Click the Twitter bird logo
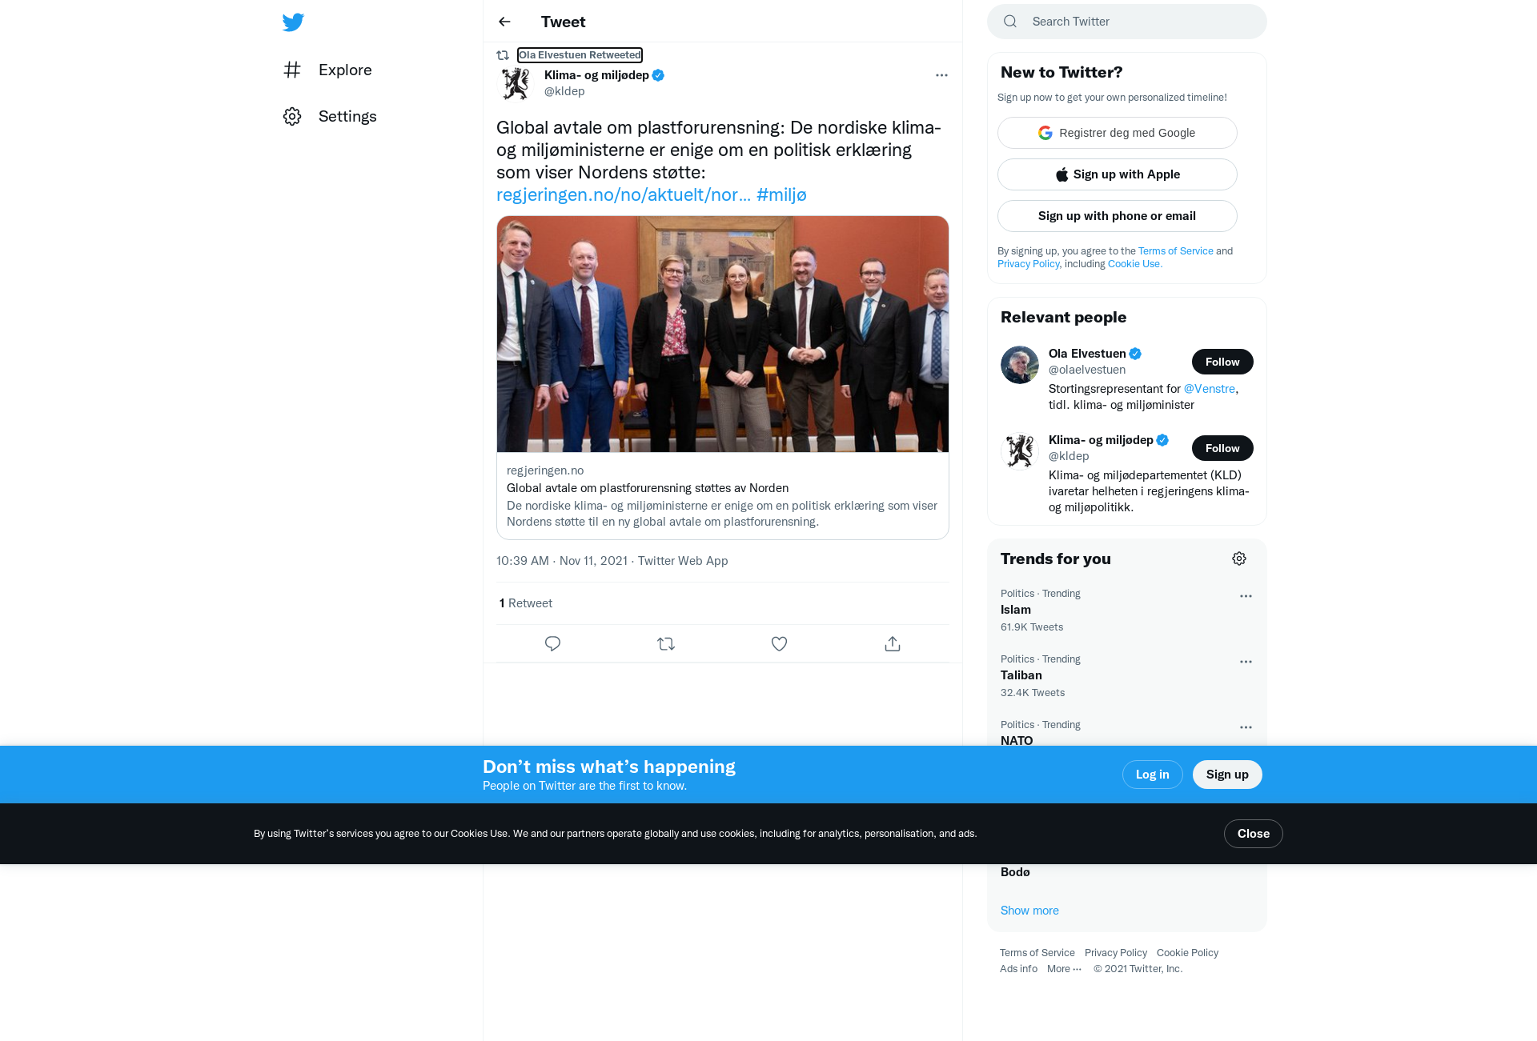The height and width of the screenshot is (1041, 1537). click(293, 22)
